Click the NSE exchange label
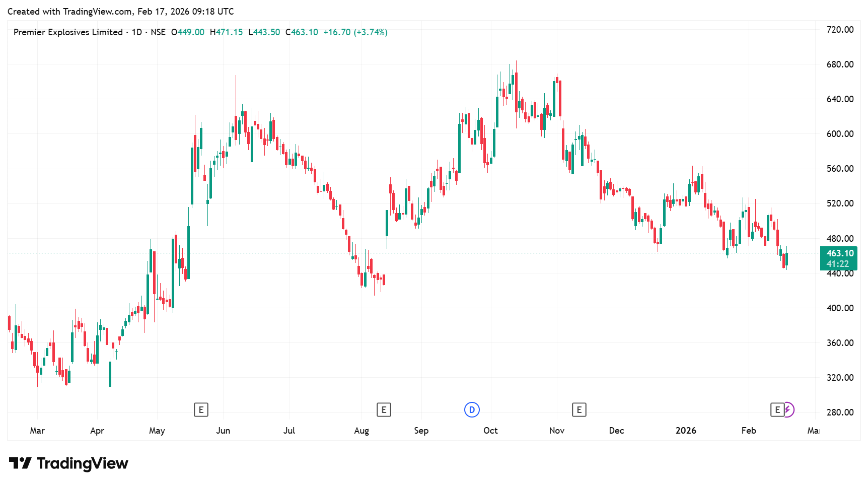This screenshot has width=868, height=486. (158, 32)
